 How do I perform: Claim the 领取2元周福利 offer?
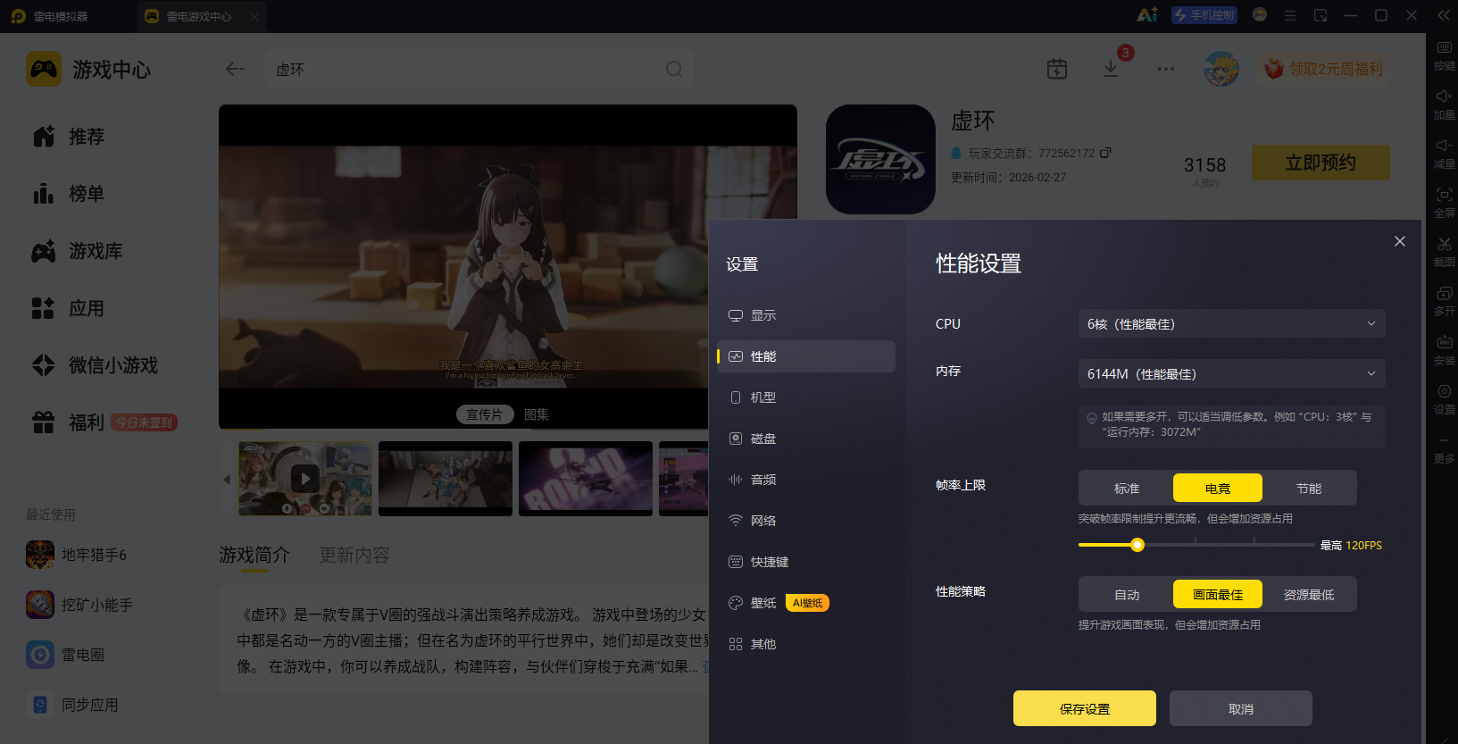click(1323, 69)
